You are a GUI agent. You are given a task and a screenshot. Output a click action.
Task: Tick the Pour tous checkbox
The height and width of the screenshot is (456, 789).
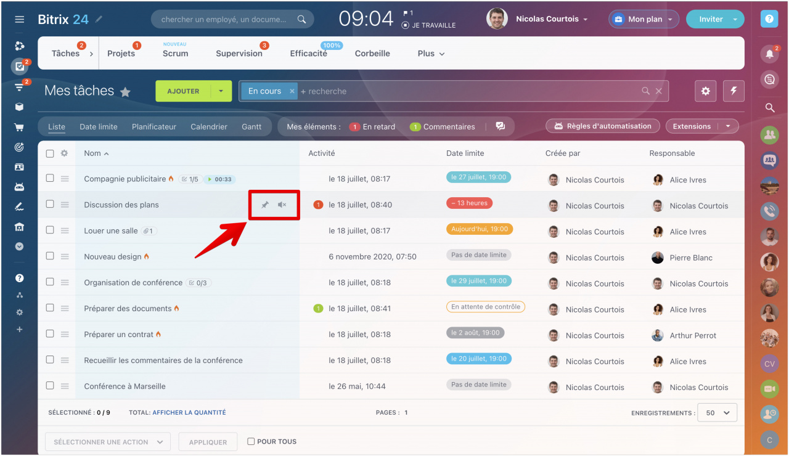[x=251, y=441]
